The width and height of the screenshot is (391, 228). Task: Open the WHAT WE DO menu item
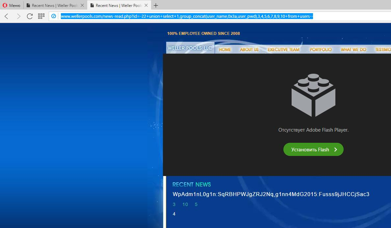[353, 50]
